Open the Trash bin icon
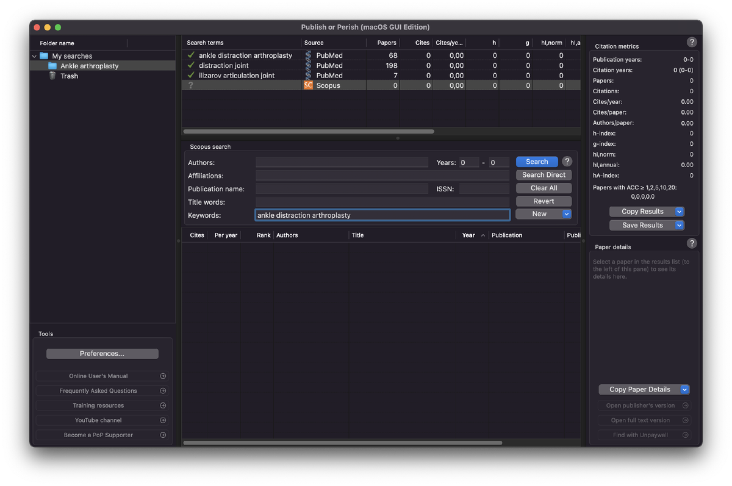The width and height of the screenshot is (732, 486). click(52, 76)
